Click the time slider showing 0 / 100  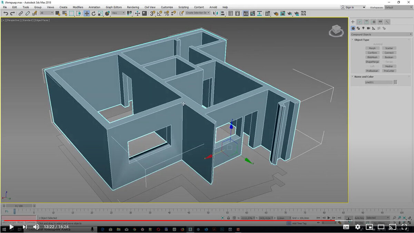click(19, 206)
